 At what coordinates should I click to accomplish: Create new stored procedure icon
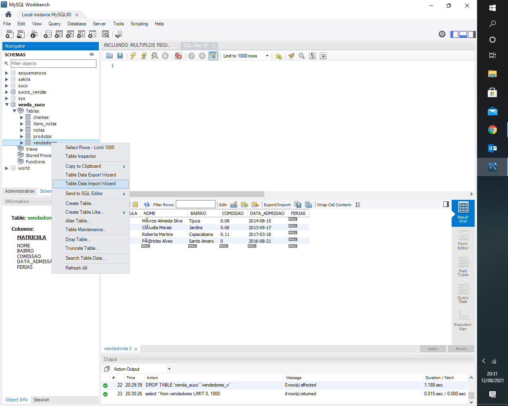(x=81, y=34)
